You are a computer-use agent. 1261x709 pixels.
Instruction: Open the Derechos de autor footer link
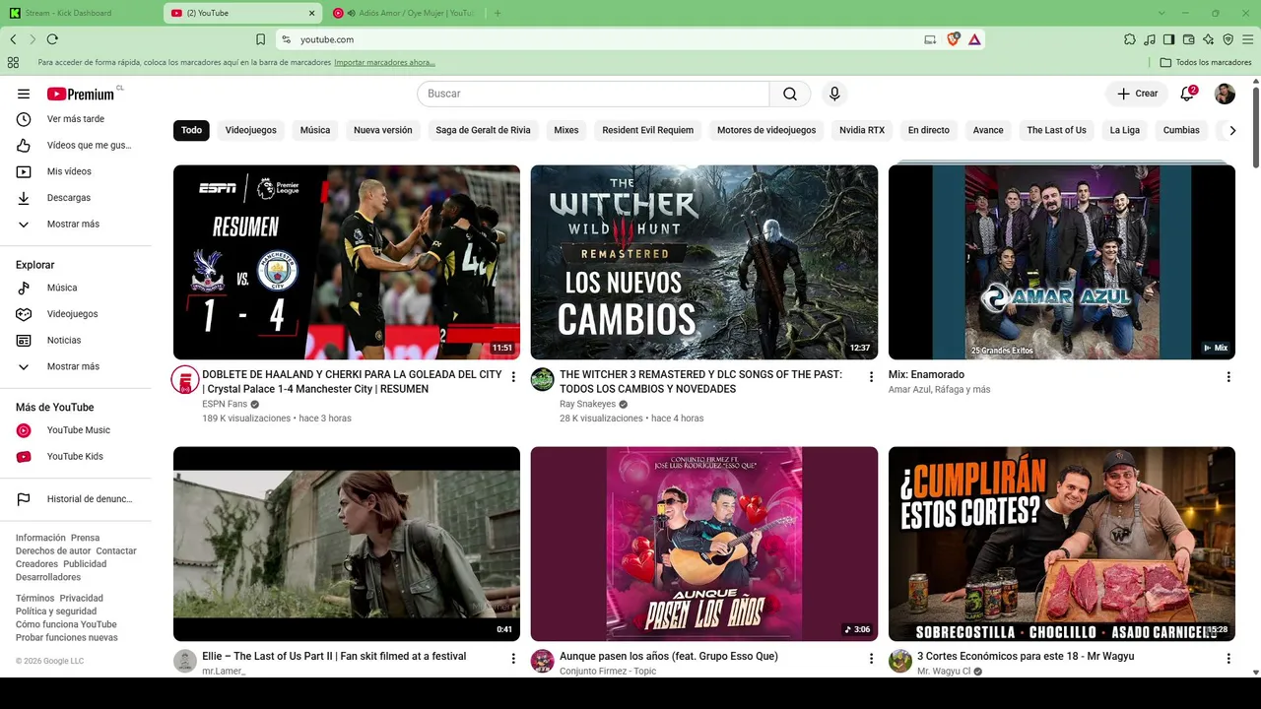coord(53,551)
